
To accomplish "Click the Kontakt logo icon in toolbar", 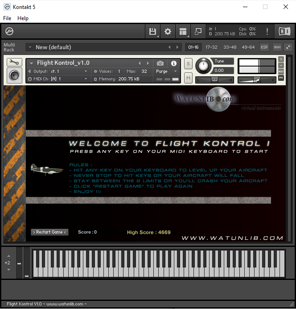I will (x=9, y=31).
